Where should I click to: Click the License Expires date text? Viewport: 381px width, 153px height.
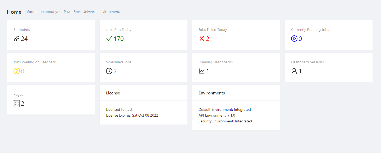point(132,115)
